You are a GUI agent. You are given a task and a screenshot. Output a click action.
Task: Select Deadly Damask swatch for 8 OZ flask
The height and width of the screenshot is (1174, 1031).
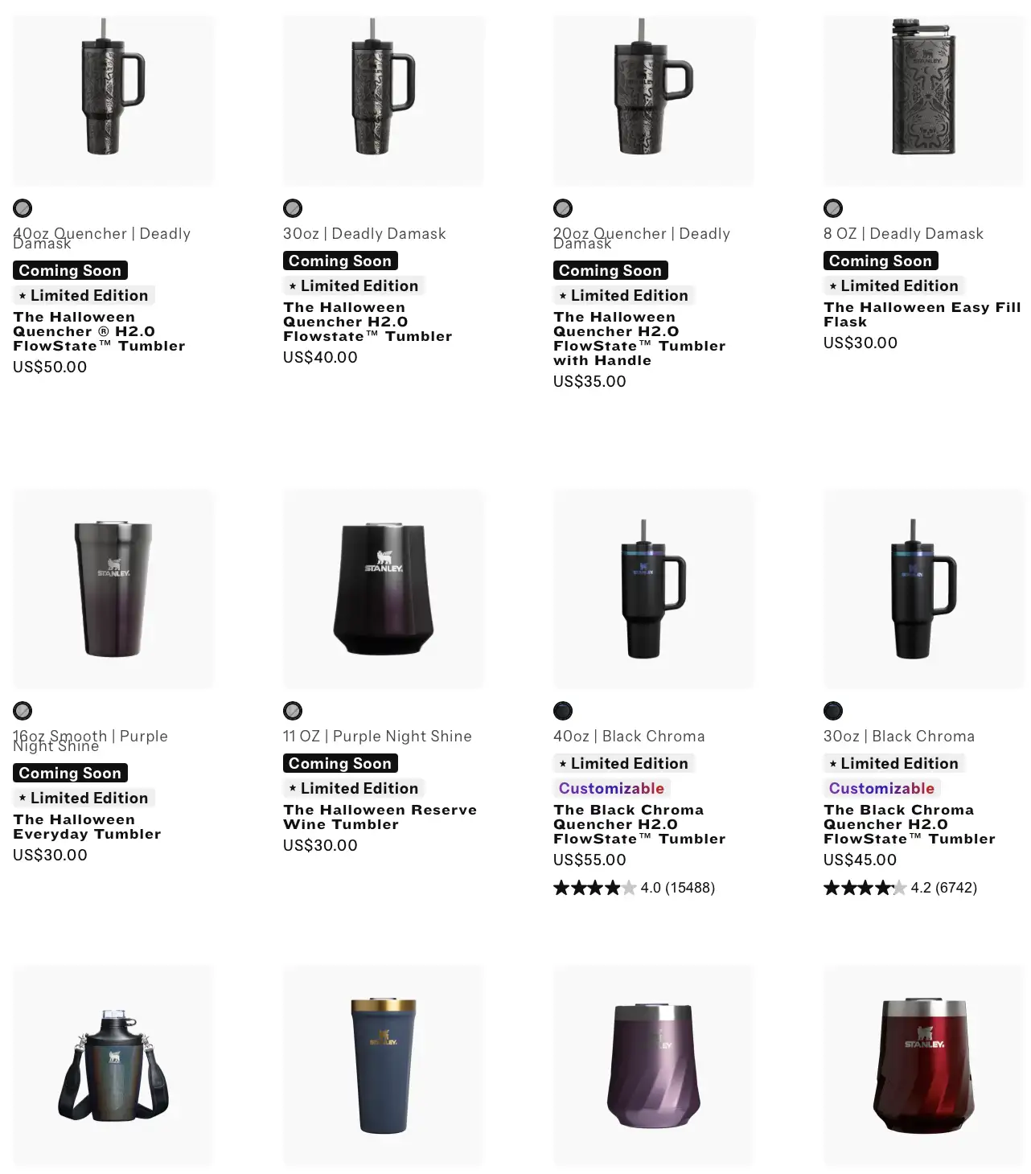tap(833, 209)
